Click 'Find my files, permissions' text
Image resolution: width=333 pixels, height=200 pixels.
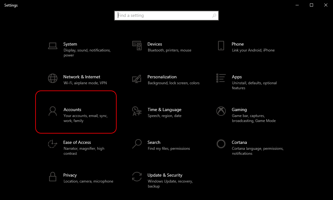click(169, 148)
